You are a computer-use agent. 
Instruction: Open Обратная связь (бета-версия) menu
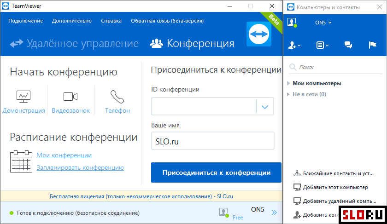point(167,21)
